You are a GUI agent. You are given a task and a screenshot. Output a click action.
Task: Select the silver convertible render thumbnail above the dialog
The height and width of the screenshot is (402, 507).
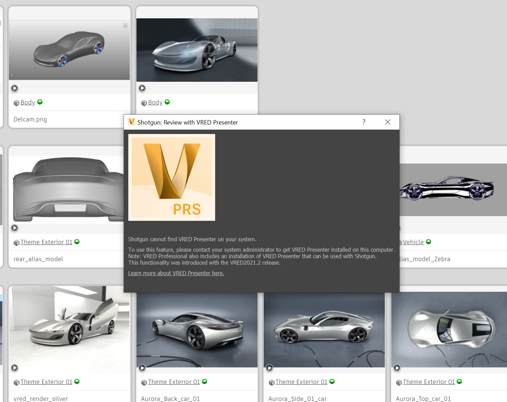[197, 50]
